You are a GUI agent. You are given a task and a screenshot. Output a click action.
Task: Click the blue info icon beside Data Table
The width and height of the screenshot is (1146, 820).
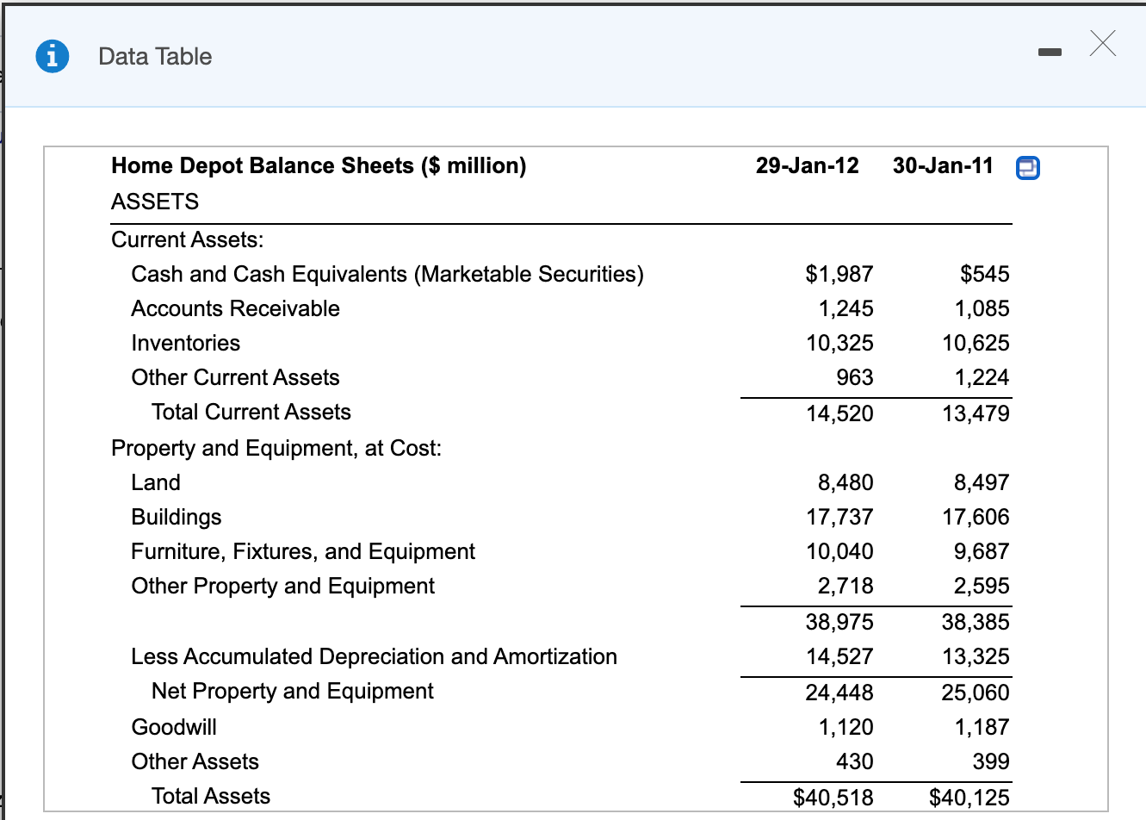click(53, 56)
